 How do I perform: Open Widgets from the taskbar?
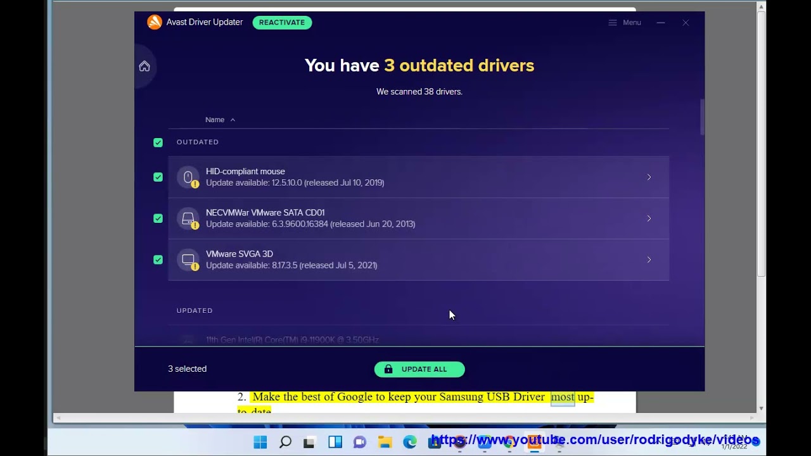[335, 442]
